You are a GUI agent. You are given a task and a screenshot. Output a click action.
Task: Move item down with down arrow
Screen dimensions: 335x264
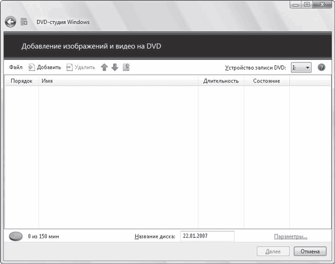point(115,68)
